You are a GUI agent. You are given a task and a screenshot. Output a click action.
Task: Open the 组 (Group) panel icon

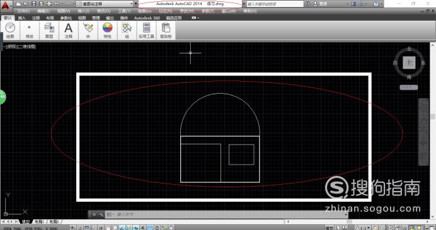pos(127,31)
